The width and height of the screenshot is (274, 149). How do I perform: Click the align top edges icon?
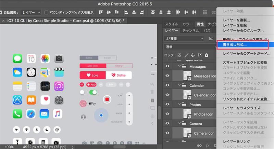click(101, 12)
